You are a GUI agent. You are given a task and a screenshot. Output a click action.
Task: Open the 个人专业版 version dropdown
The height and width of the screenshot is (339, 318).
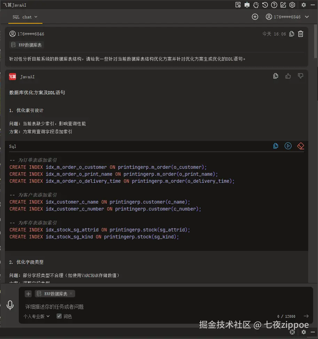pyautogui.click(x=37, y=316)
